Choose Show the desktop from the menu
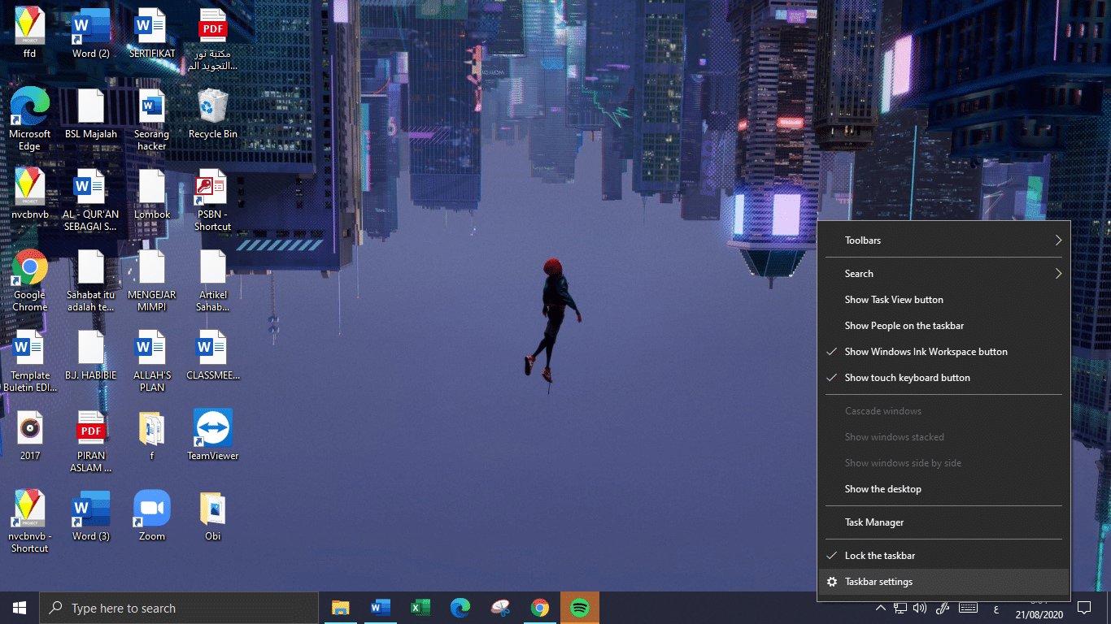This screenshot has height=624, width=1111. [943, 489]
